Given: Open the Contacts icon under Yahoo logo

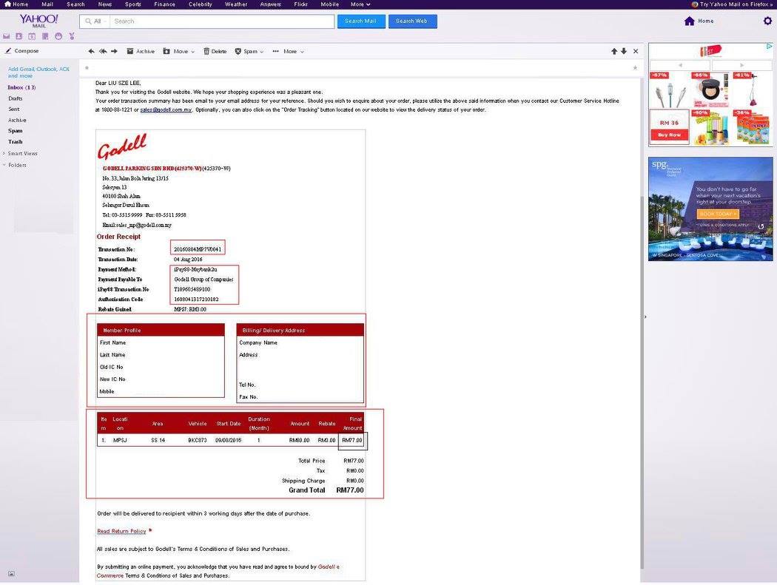Looking at the screenshot, I should coord(18,37).
